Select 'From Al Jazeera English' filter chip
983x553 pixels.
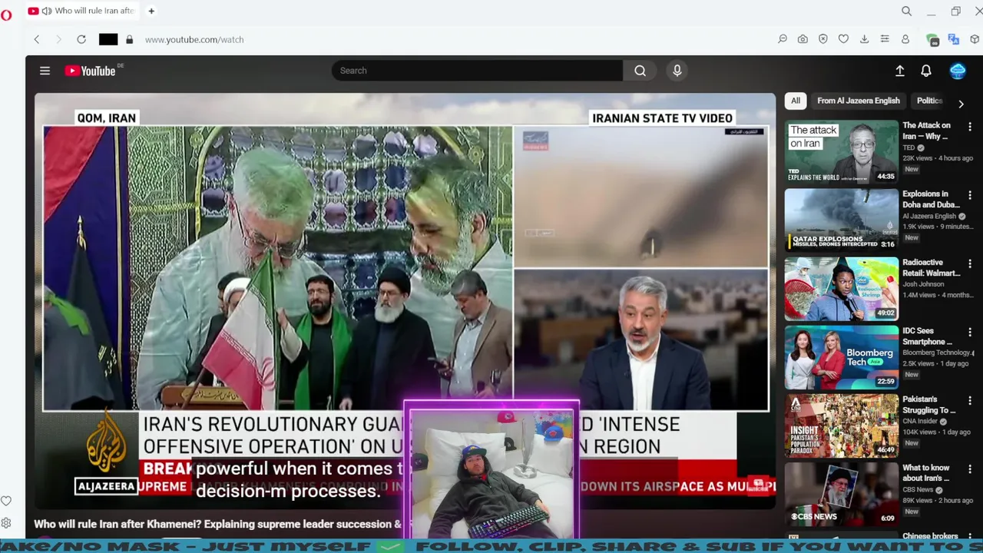click(858, 101)
